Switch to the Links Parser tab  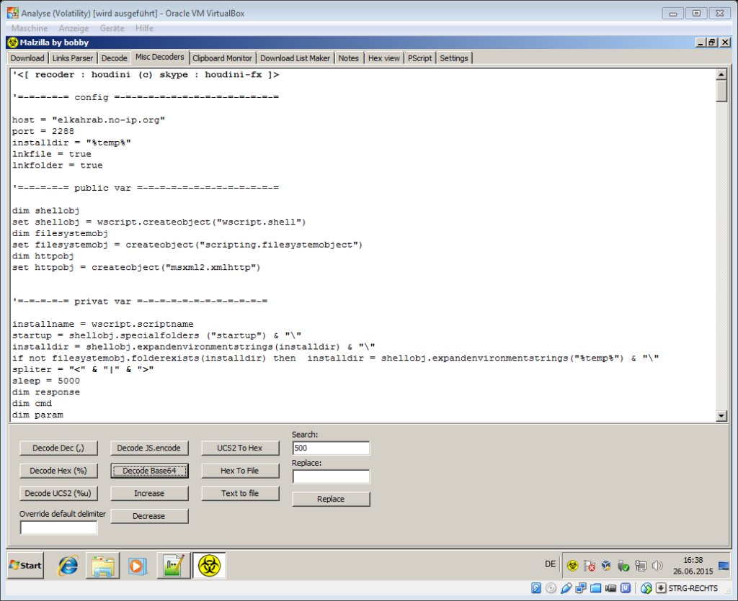73,58
